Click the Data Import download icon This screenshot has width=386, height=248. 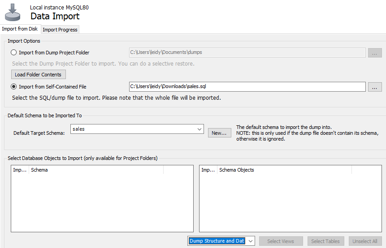[x=13, y=12]
